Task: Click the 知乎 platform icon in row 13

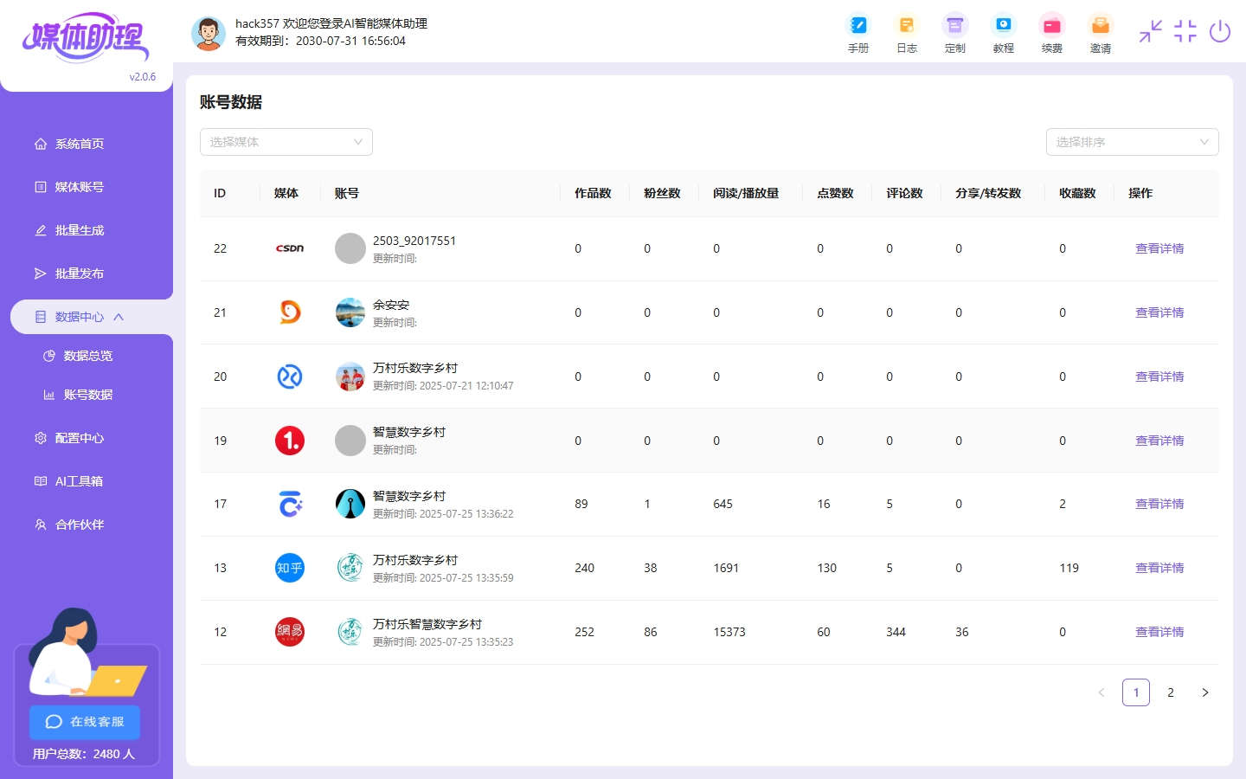Action: tap(290, 568)
